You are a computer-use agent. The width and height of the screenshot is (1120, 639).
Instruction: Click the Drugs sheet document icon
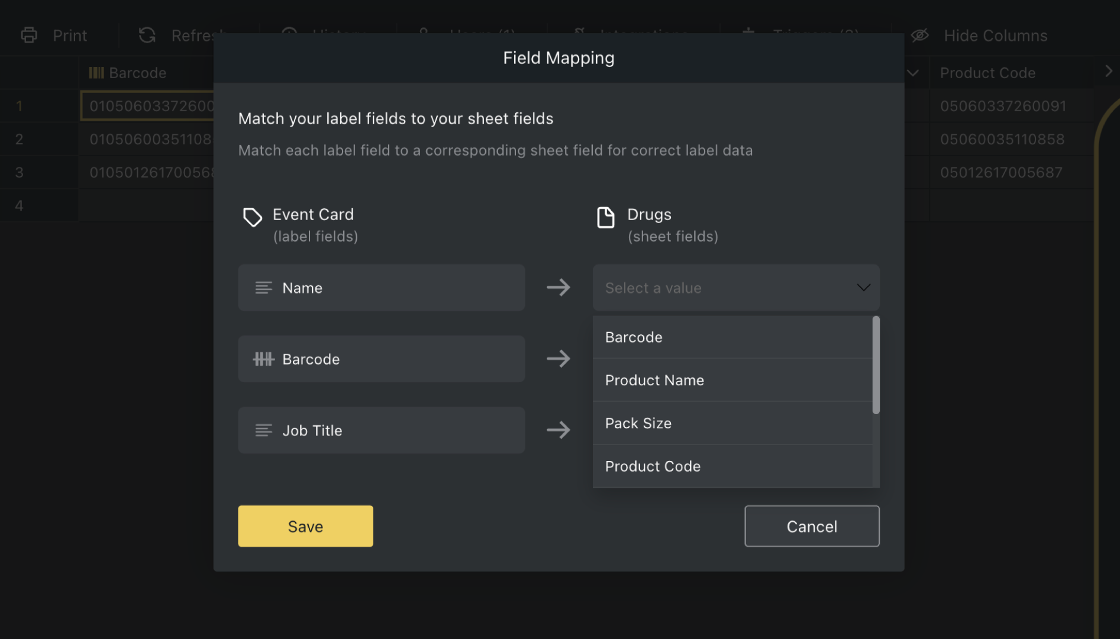(x=605, y=217)
